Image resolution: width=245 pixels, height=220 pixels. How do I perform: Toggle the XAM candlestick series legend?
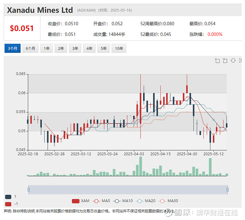click(81, 201)
